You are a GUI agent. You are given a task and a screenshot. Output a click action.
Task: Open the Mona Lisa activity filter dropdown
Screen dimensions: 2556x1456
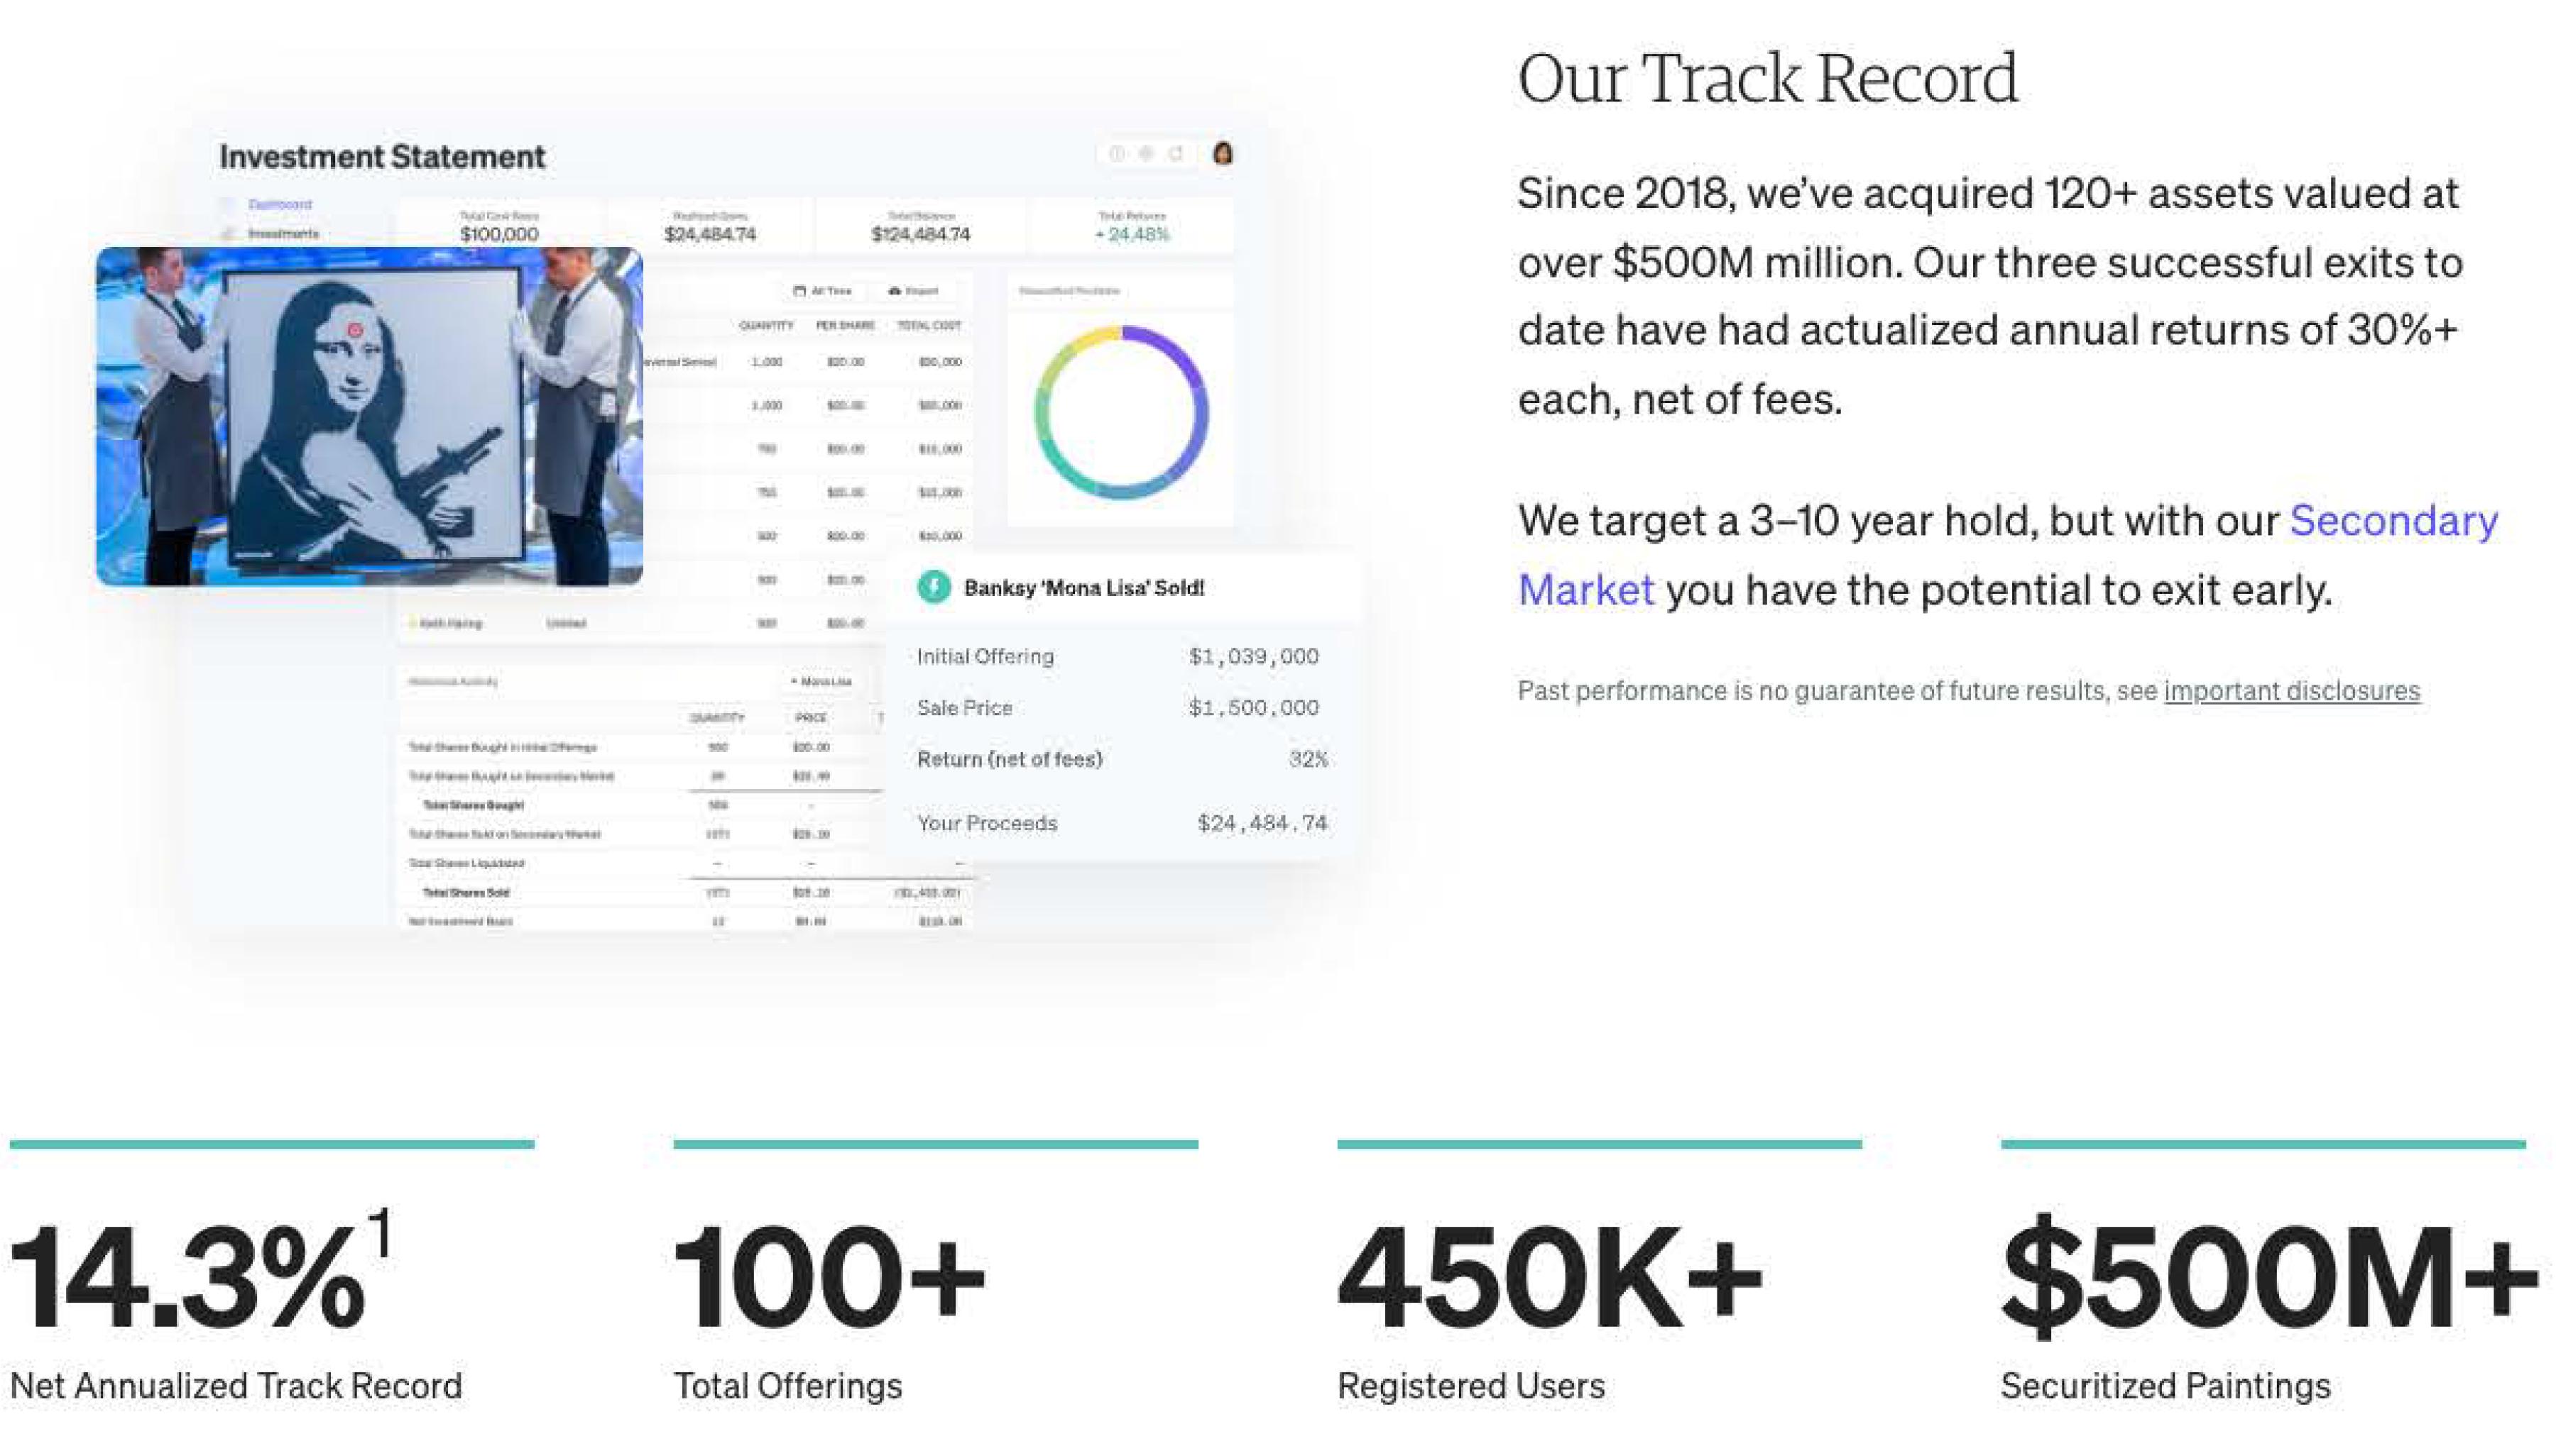click(822, 682)
